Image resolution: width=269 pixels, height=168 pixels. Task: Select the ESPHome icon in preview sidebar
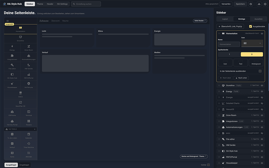[12, 112]
